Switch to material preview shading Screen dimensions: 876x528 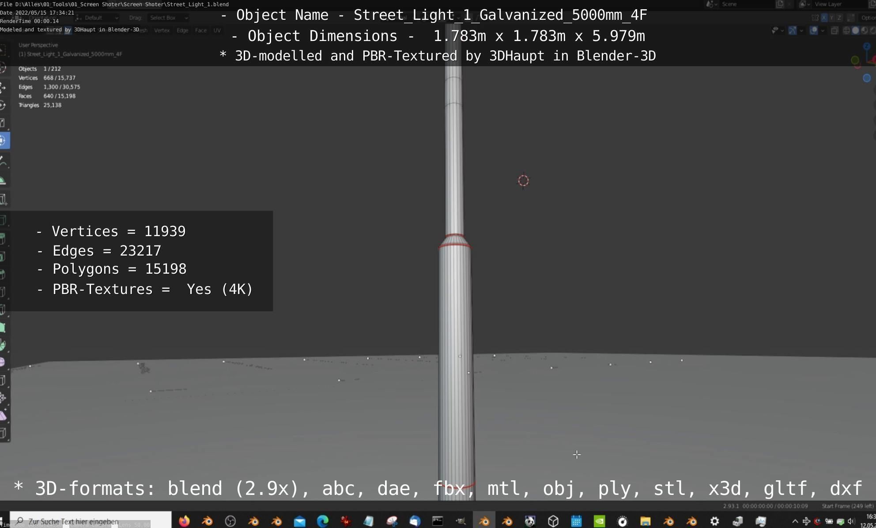pos(865,30)
